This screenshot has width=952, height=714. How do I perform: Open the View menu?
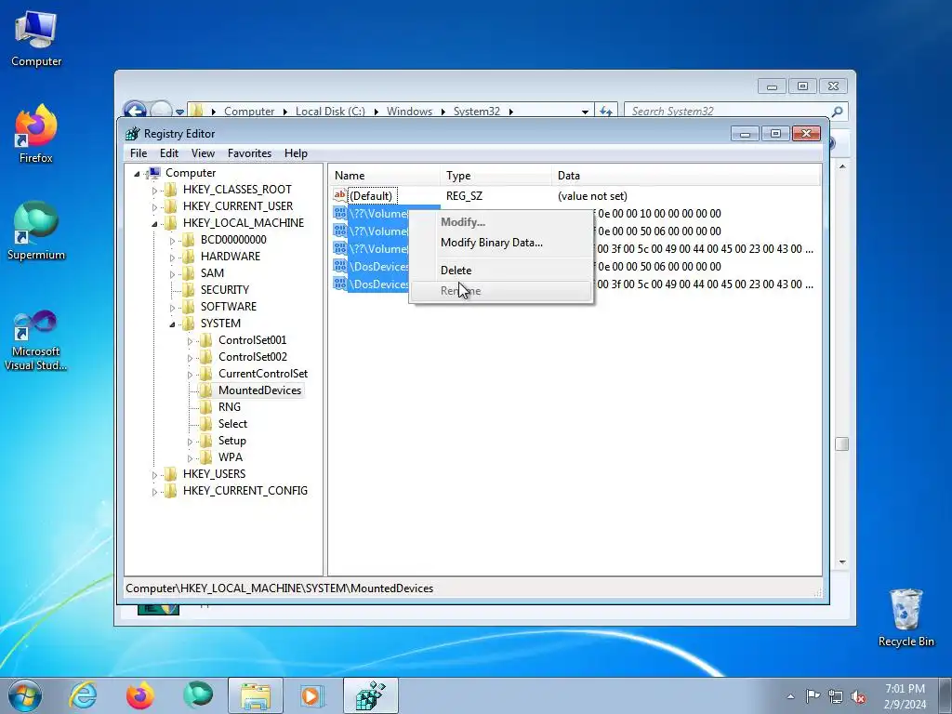coord(203,153)
